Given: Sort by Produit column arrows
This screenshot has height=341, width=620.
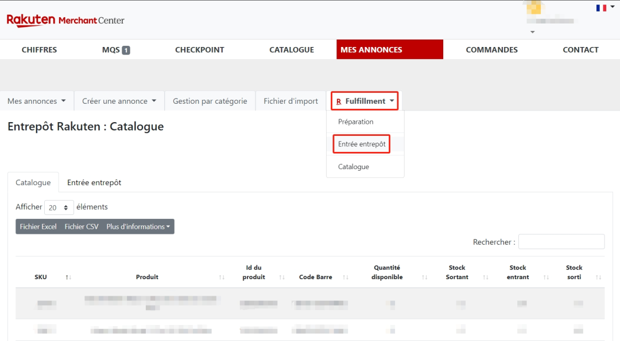Looking at the screenshot, I should 222,277.
